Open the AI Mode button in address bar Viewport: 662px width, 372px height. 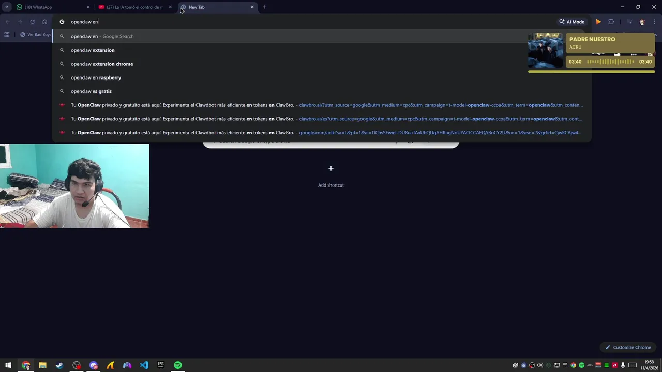tap(571, 22)
